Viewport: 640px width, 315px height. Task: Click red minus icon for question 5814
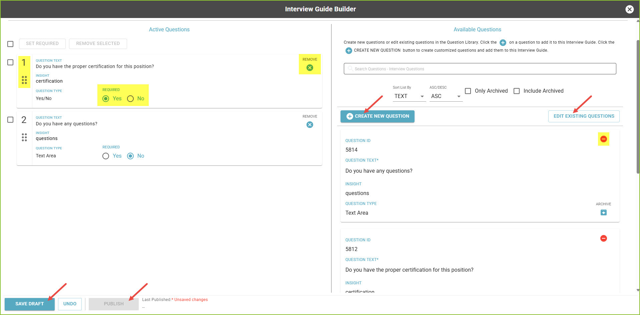604,139
